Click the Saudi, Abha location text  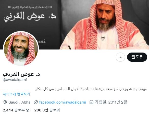coord(19,102)
